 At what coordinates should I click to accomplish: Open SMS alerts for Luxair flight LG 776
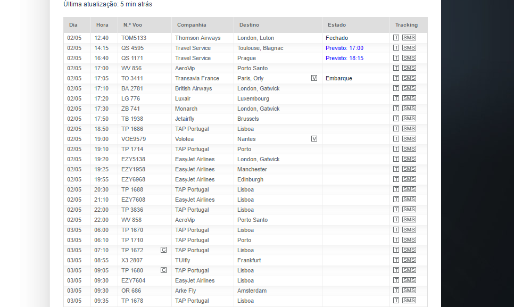pyautogui.click(x=409, y=98)
